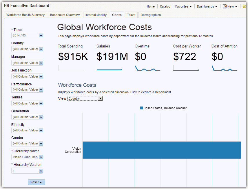248x189 pixels.
Task: Switch to Workforce Health Summary tab
Action: point(25,15)
